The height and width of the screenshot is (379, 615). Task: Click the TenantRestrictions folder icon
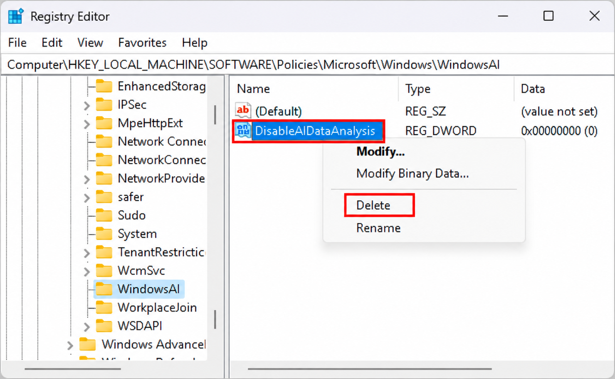pyautogui.click(x=104, y=252)
